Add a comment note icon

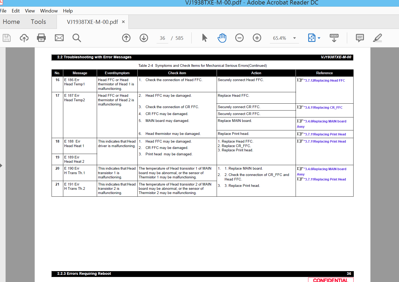(x=360, y=38)
